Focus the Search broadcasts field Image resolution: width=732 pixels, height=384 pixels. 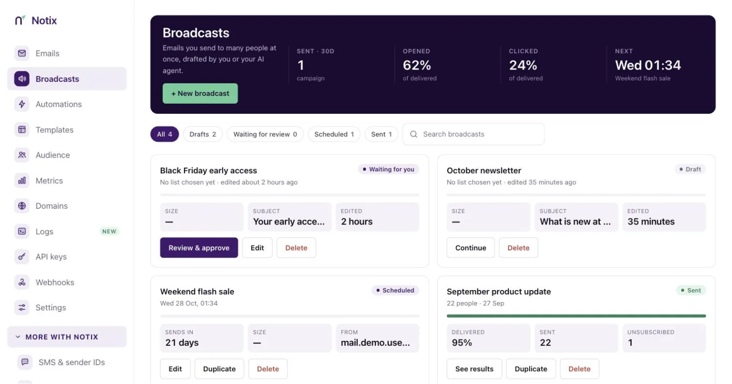click(x=473, y=134)
